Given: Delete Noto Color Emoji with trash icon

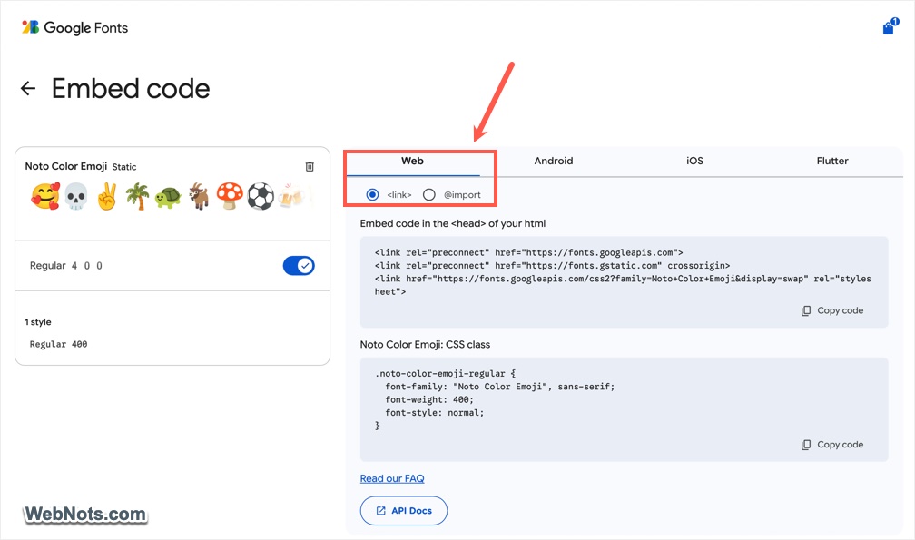Looking at the screenshot, I should coord(310,167).
